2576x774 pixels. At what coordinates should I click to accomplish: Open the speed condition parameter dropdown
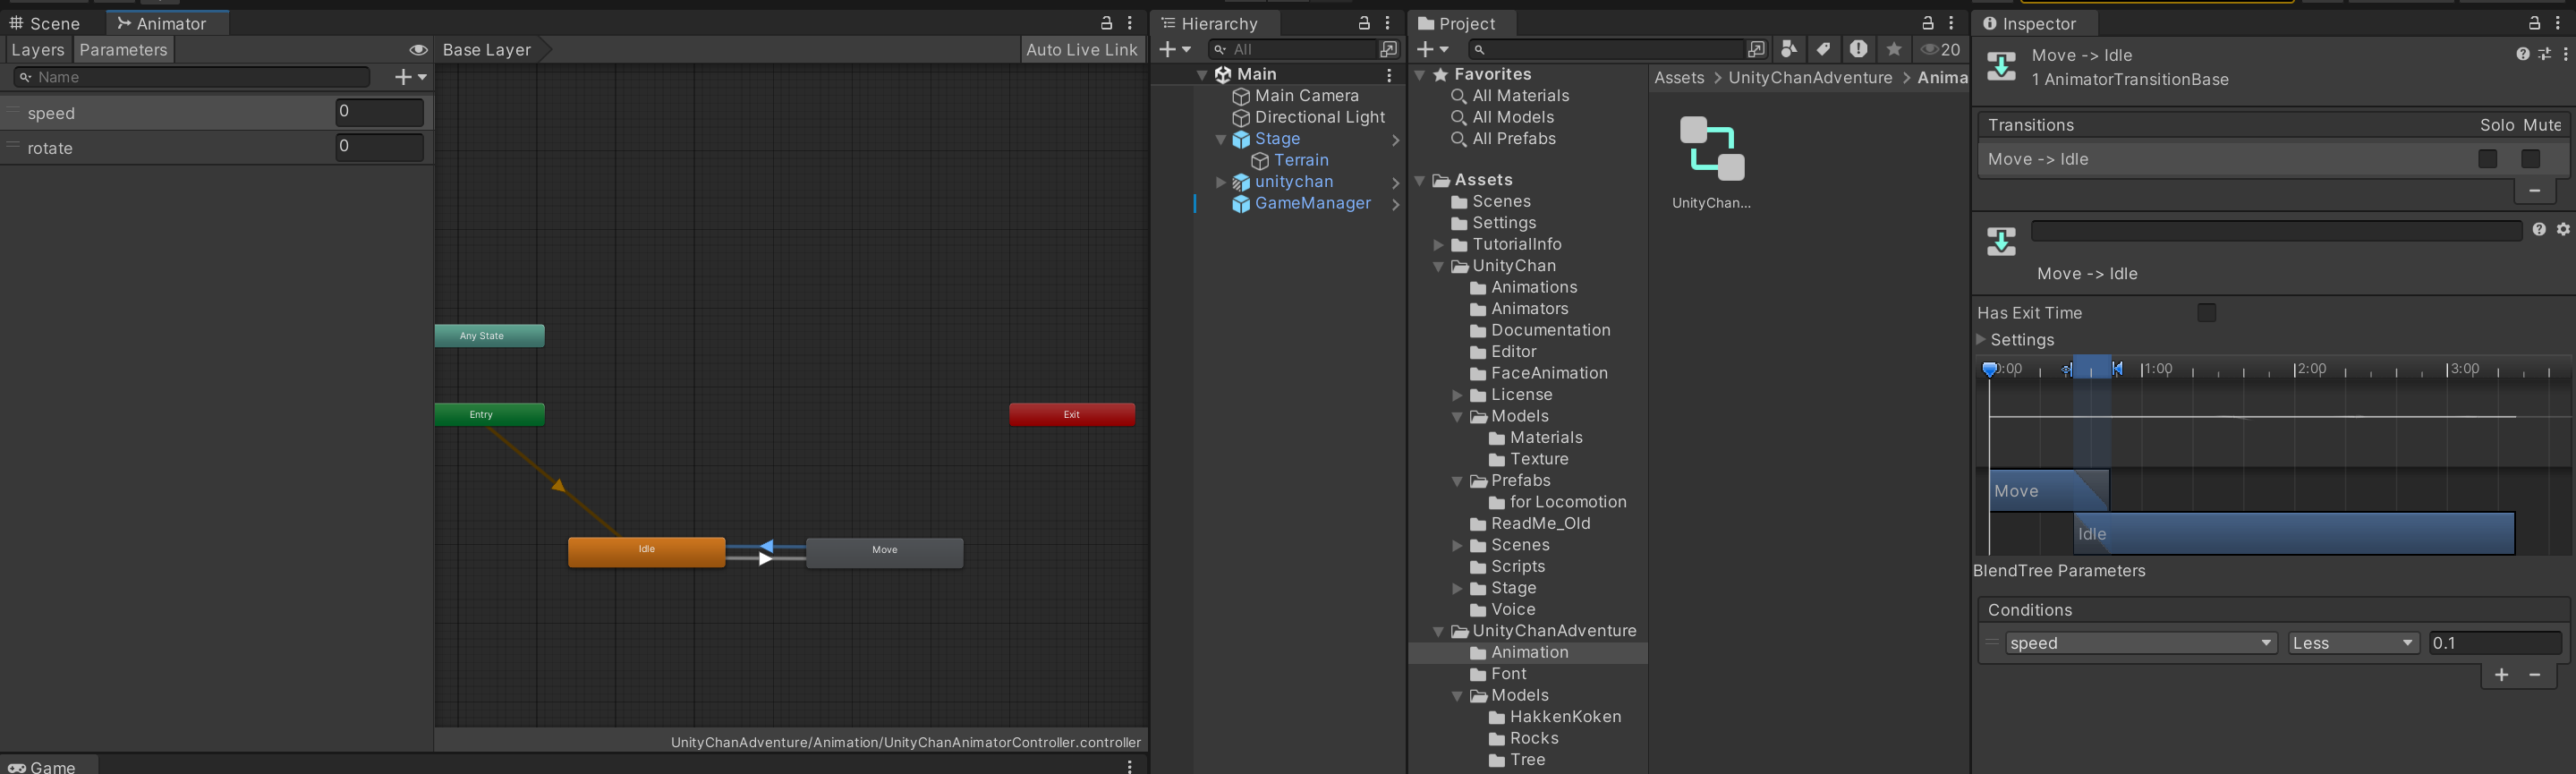[x=2140, y=643]
